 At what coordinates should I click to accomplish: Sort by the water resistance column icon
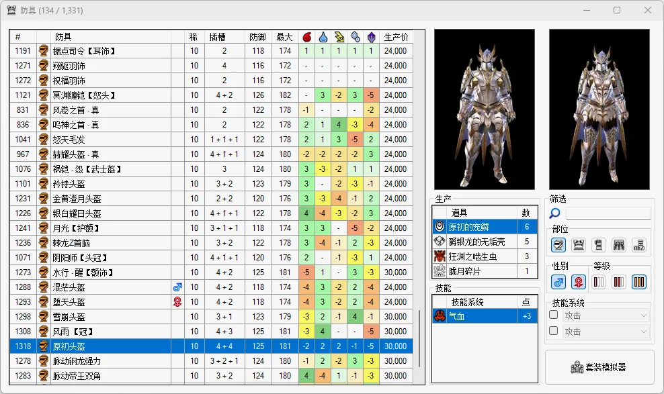pyautogui.click(x=323, y=37)
